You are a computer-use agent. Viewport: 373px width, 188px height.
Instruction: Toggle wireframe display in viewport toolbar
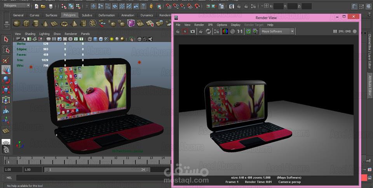(x=90, y=39)
